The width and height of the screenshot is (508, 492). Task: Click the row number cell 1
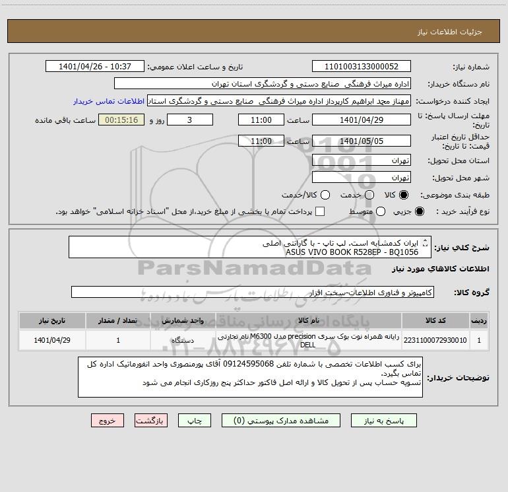tap(479, 340)
